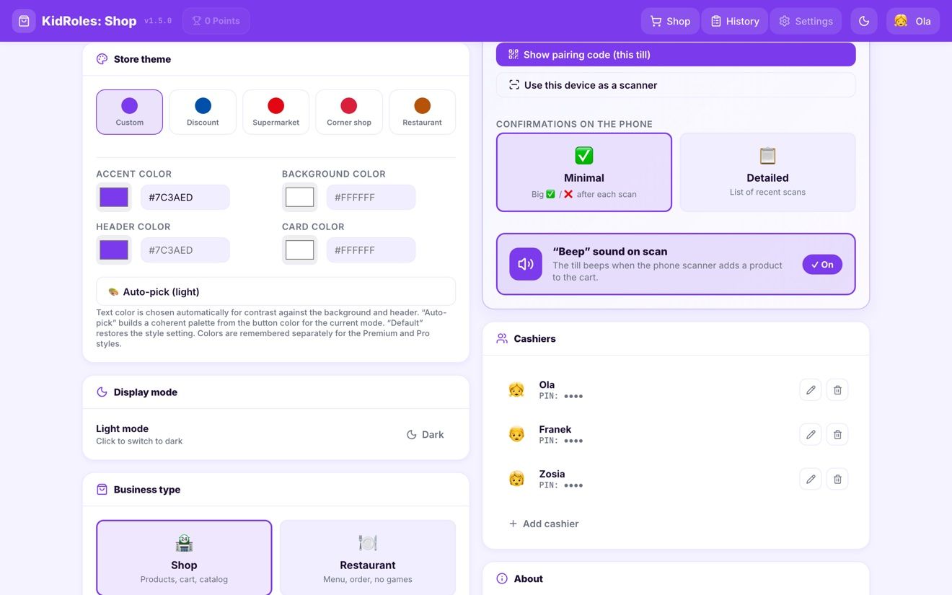The height and width of the screenshot is (595, 952).
Task: Open the History tab
Action: (x=735, y=21)
